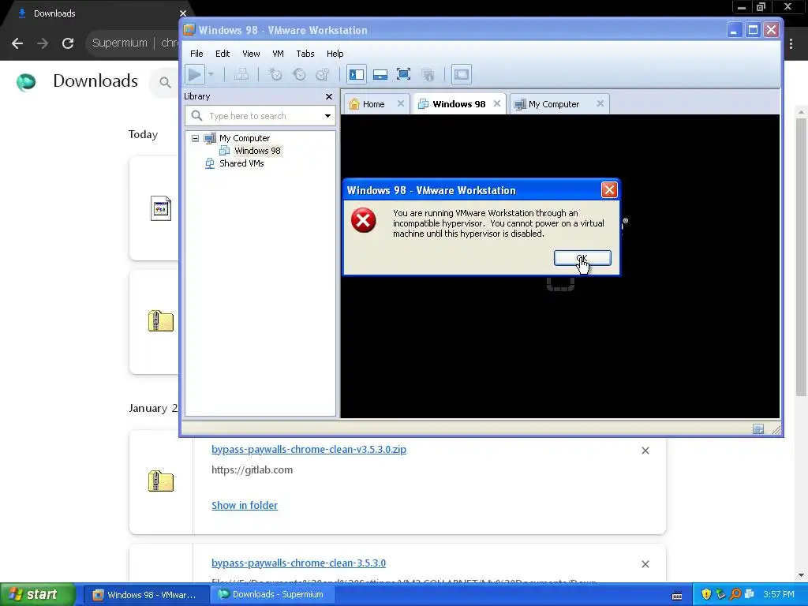Open the Edit menu in VMware
The height and width of the screenshot is (606, 808).
222,54
